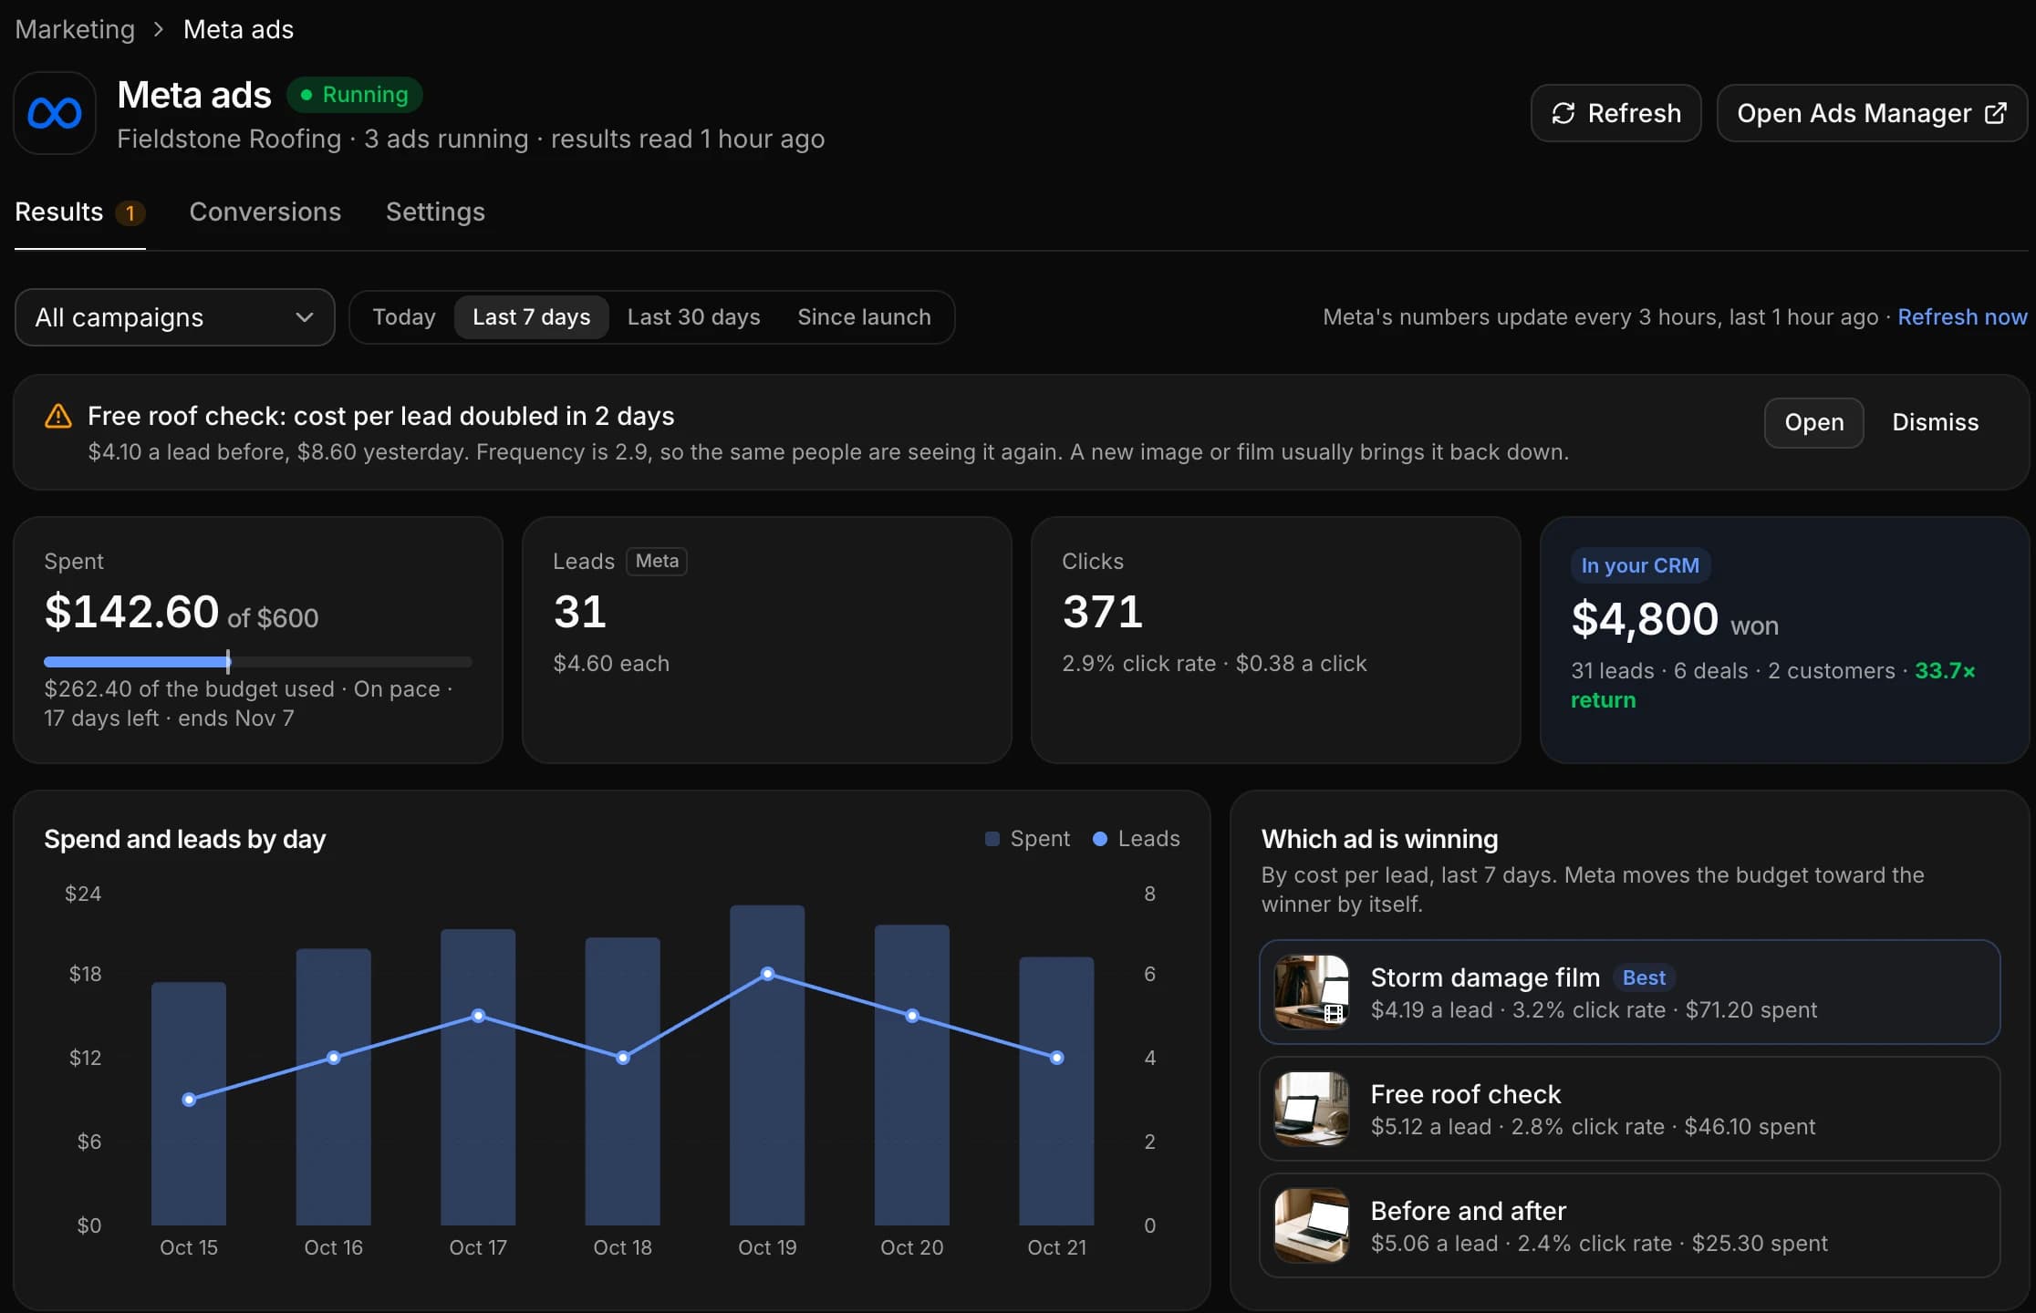2036x1313 pixels.
Task: Click the Before and after ad title
Action: click(x=1469, y=1211)
